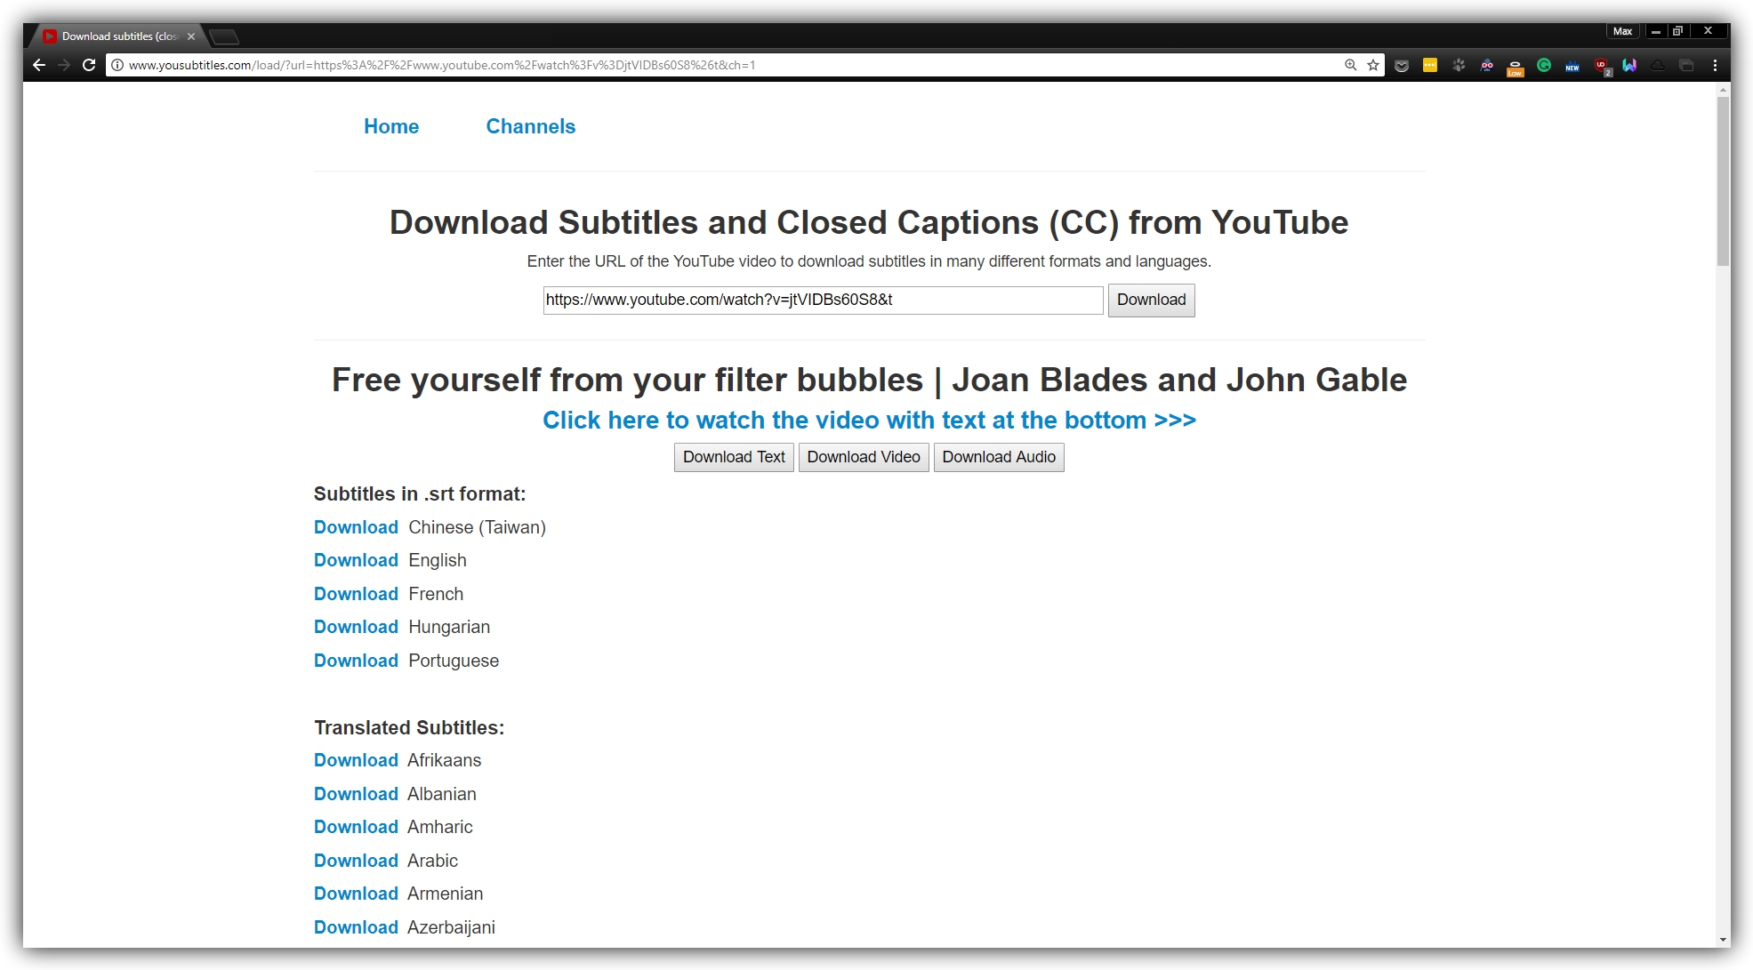Viewport: 1753px width, 970px height.
Task: Open the extension with the orange Low badge
Action: 1516,67
